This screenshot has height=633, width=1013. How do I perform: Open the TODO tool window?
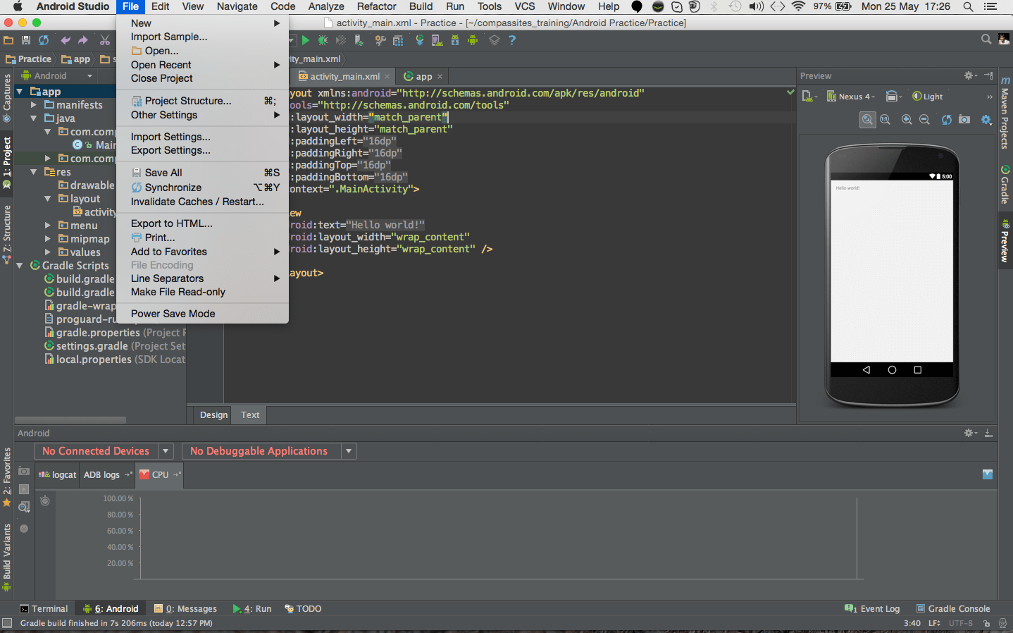(303, 609)
